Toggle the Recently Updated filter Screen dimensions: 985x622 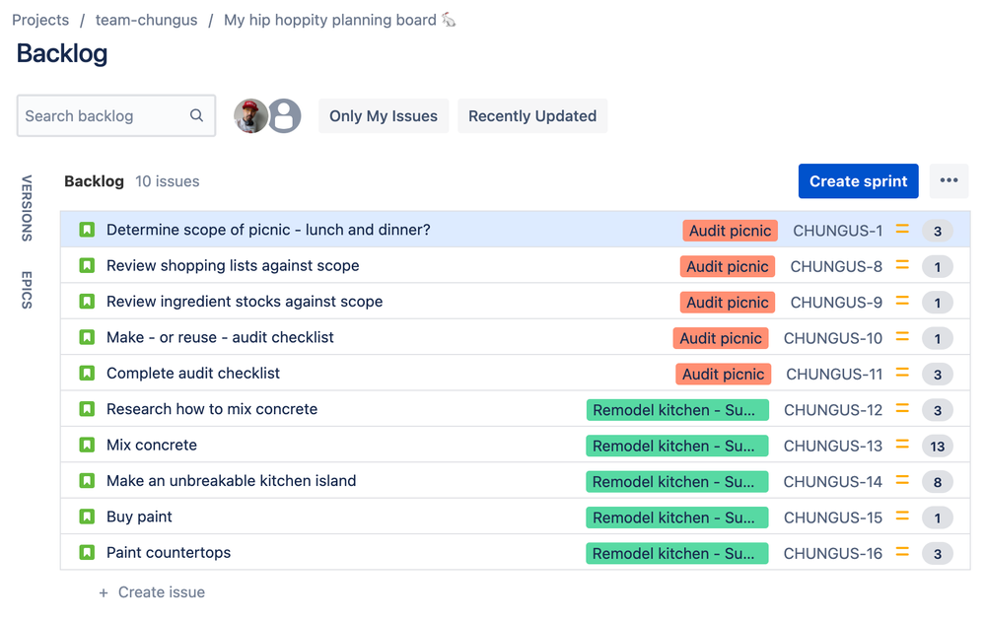pos(532,115)
